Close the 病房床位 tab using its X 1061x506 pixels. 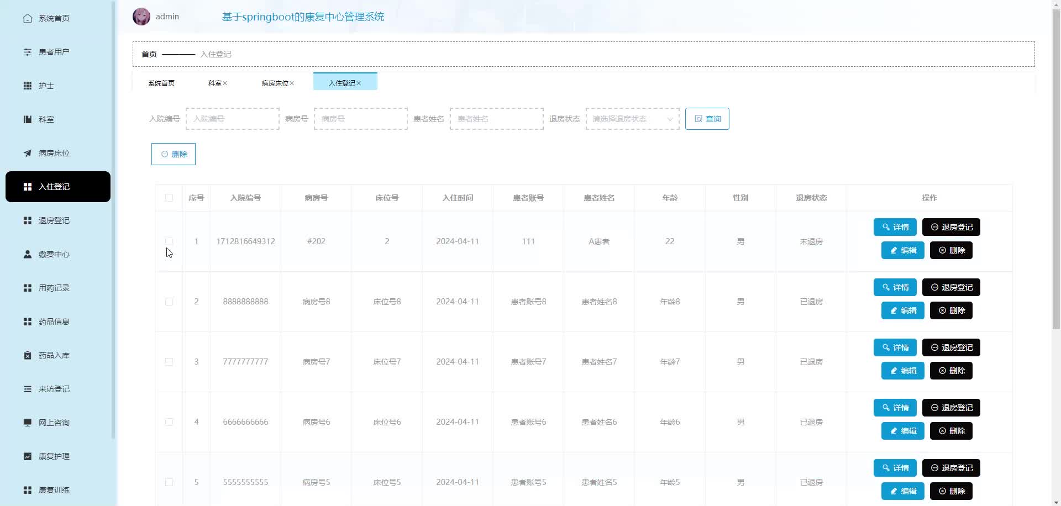292,83
